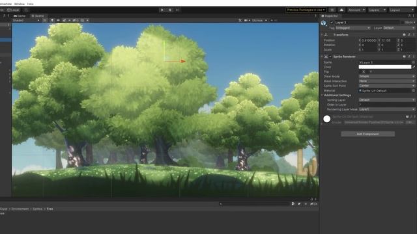Toggle 2D view mode in the scene toolbar
Screen dimensions: 417x234
(x=45, y=20)
